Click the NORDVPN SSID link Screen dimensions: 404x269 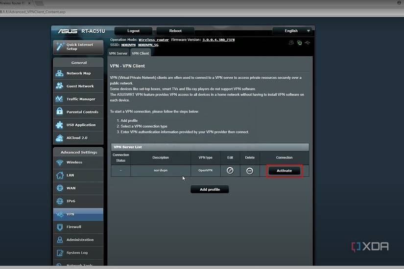[x=128, y=45]
